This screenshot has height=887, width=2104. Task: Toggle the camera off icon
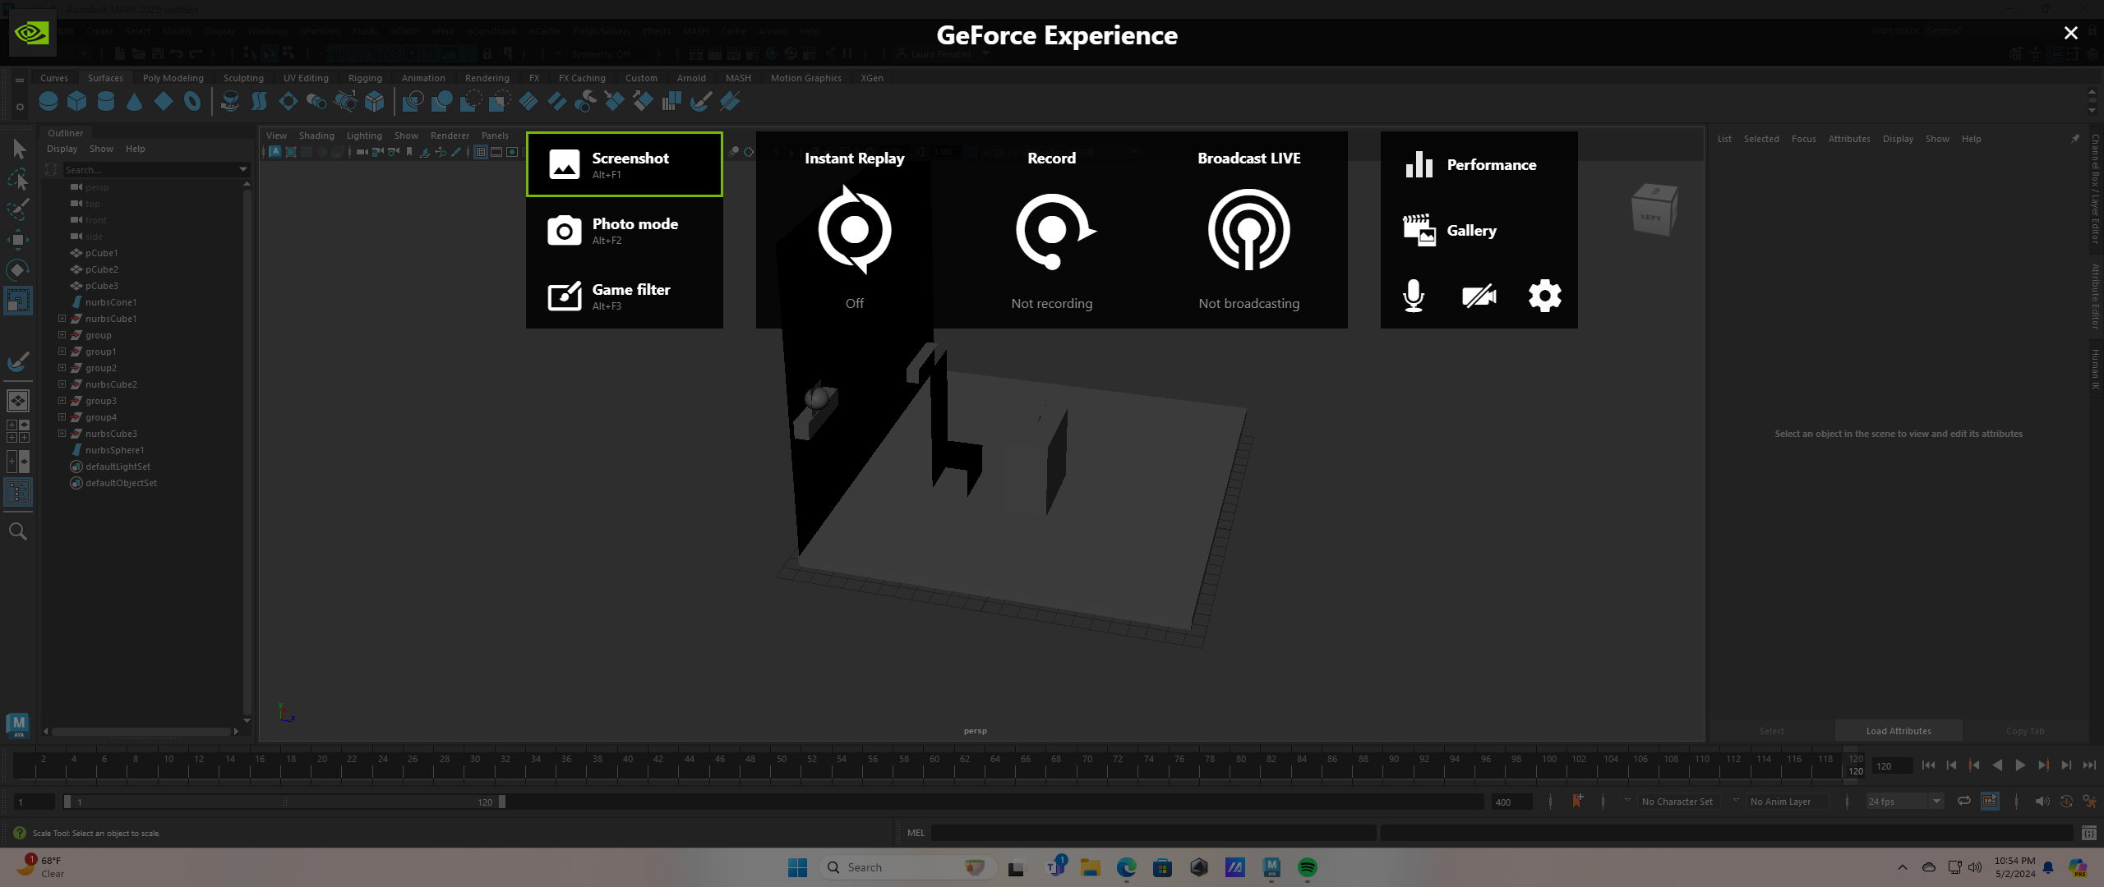[1479, 296]
